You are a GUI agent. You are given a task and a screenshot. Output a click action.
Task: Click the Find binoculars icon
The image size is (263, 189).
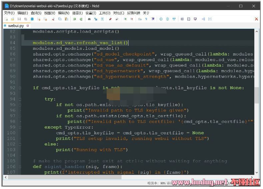(89, 19)
